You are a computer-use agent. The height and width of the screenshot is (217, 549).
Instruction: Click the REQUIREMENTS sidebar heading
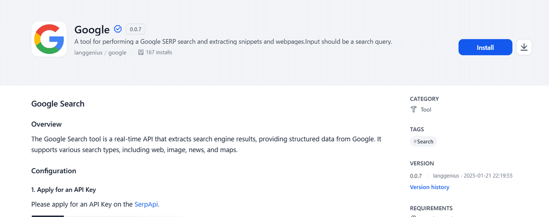click(x=431, y=208)
